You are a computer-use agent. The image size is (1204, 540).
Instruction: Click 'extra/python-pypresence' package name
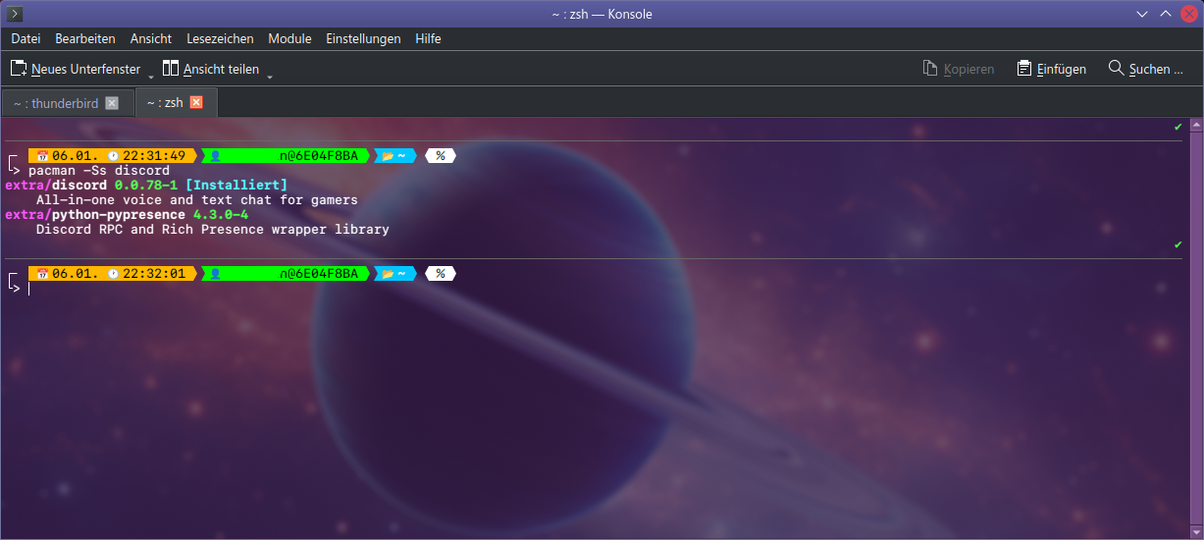click(95, 215)
